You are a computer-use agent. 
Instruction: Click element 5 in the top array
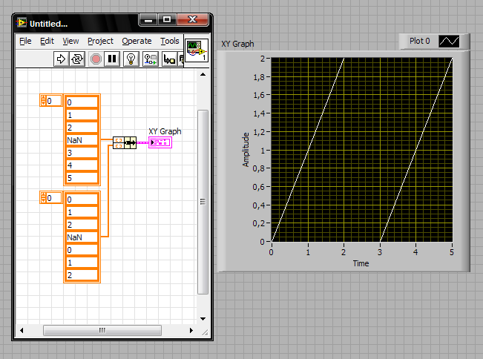point(82,178)
